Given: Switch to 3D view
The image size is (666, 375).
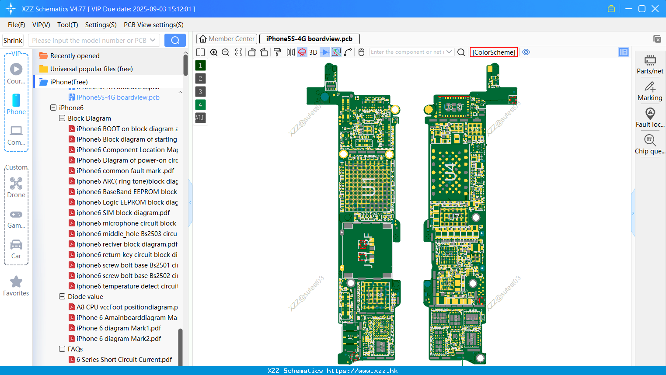Looking at the screenshot, I should tap(313, 52).
